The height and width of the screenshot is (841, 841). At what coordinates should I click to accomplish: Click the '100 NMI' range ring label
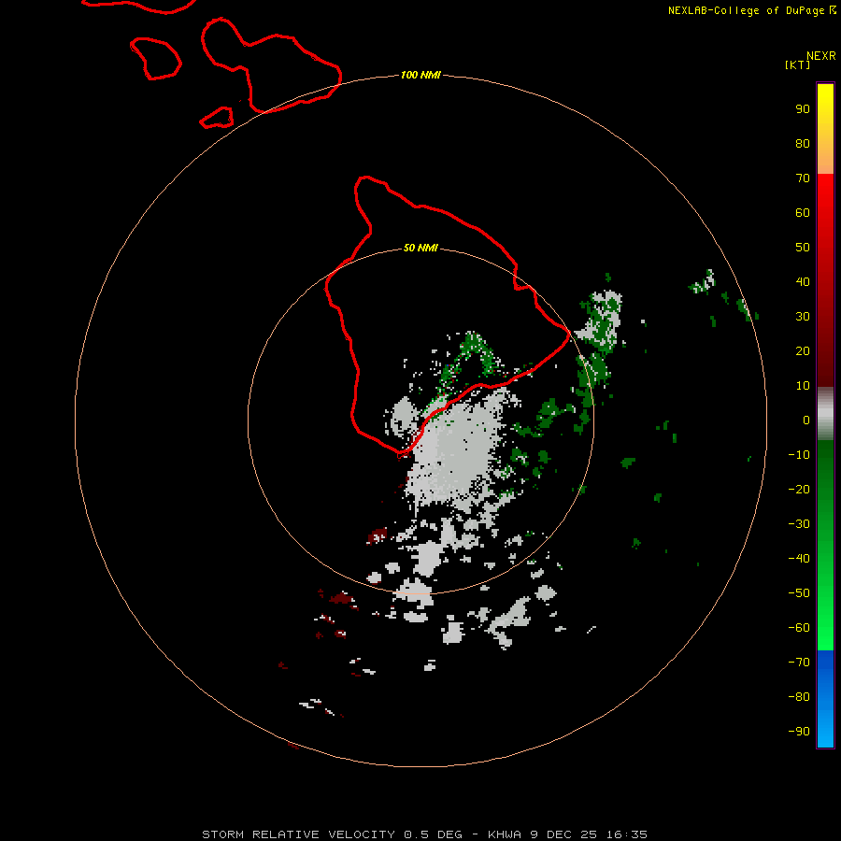[420, 75]
